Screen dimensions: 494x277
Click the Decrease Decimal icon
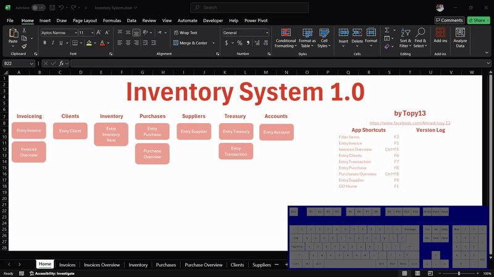coord(266,42)
